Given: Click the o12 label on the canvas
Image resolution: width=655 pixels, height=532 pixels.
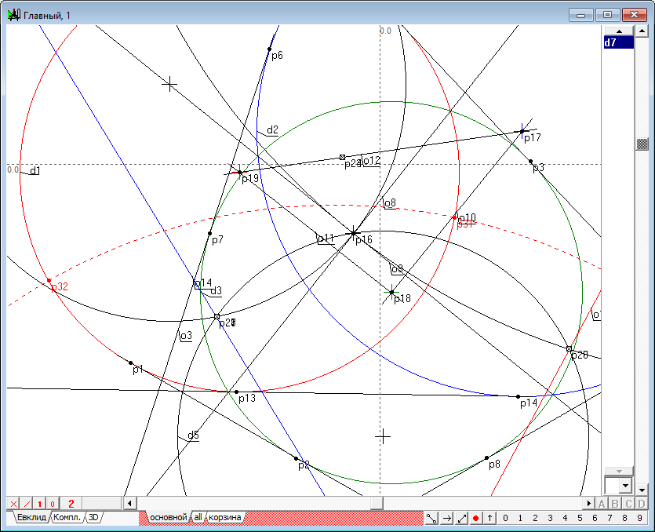Looking at the screenshot, I should click(x=371, y=161).
